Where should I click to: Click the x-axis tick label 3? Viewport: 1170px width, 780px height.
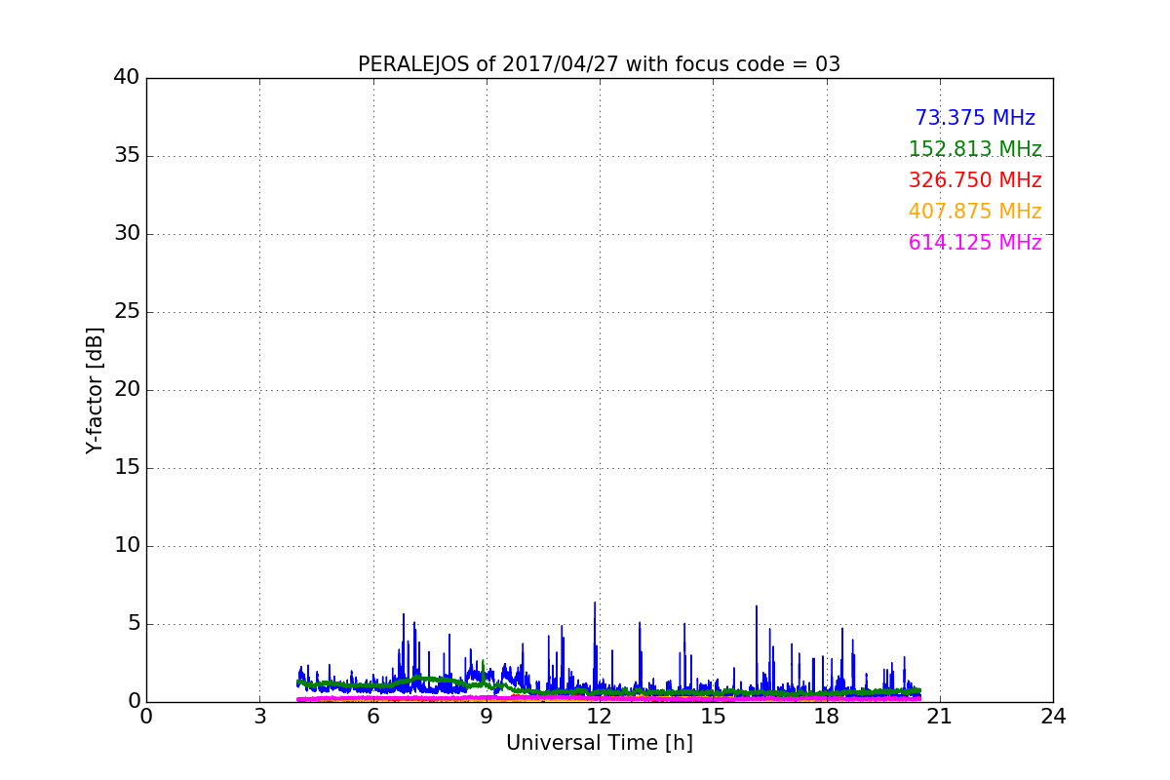tap(259, 717)
